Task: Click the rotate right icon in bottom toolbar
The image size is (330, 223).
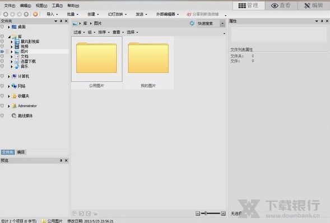Action: point(89,213)
